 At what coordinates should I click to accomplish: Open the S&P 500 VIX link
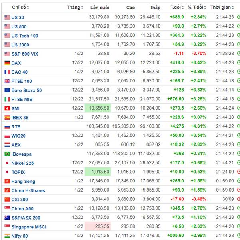(x=25, y=54)
